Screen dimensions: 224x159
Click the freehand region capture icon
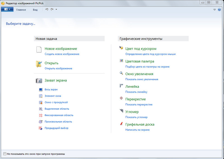tap(41, 122)
